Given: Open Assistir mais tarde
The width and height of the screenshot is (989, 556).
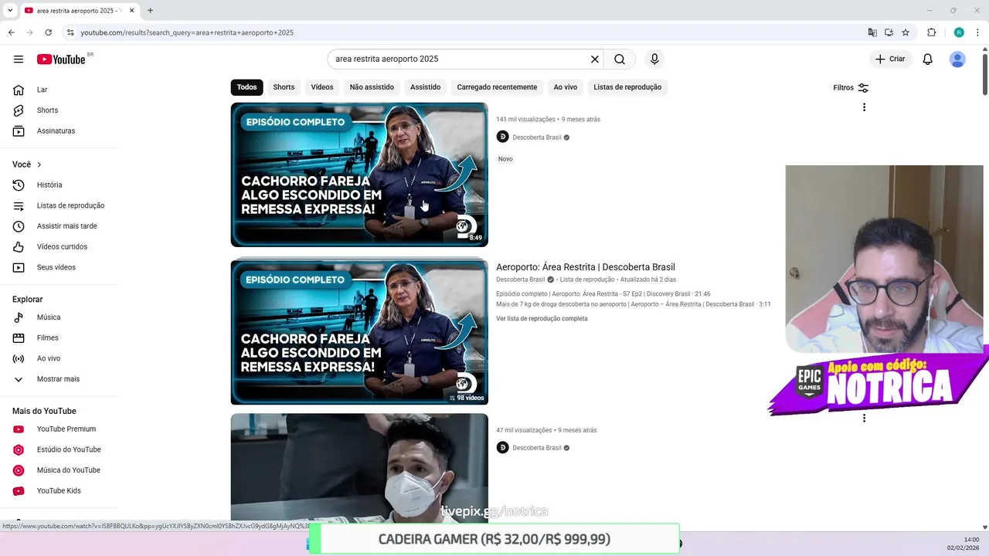Looking at the screenshot, I should pos(59,226).
